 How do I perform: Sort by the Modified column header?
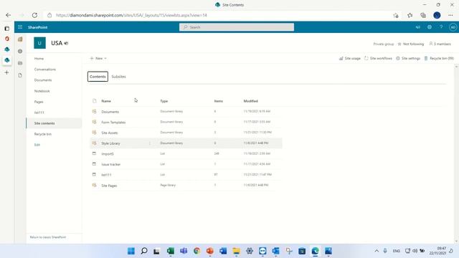[x=250, y=101]
